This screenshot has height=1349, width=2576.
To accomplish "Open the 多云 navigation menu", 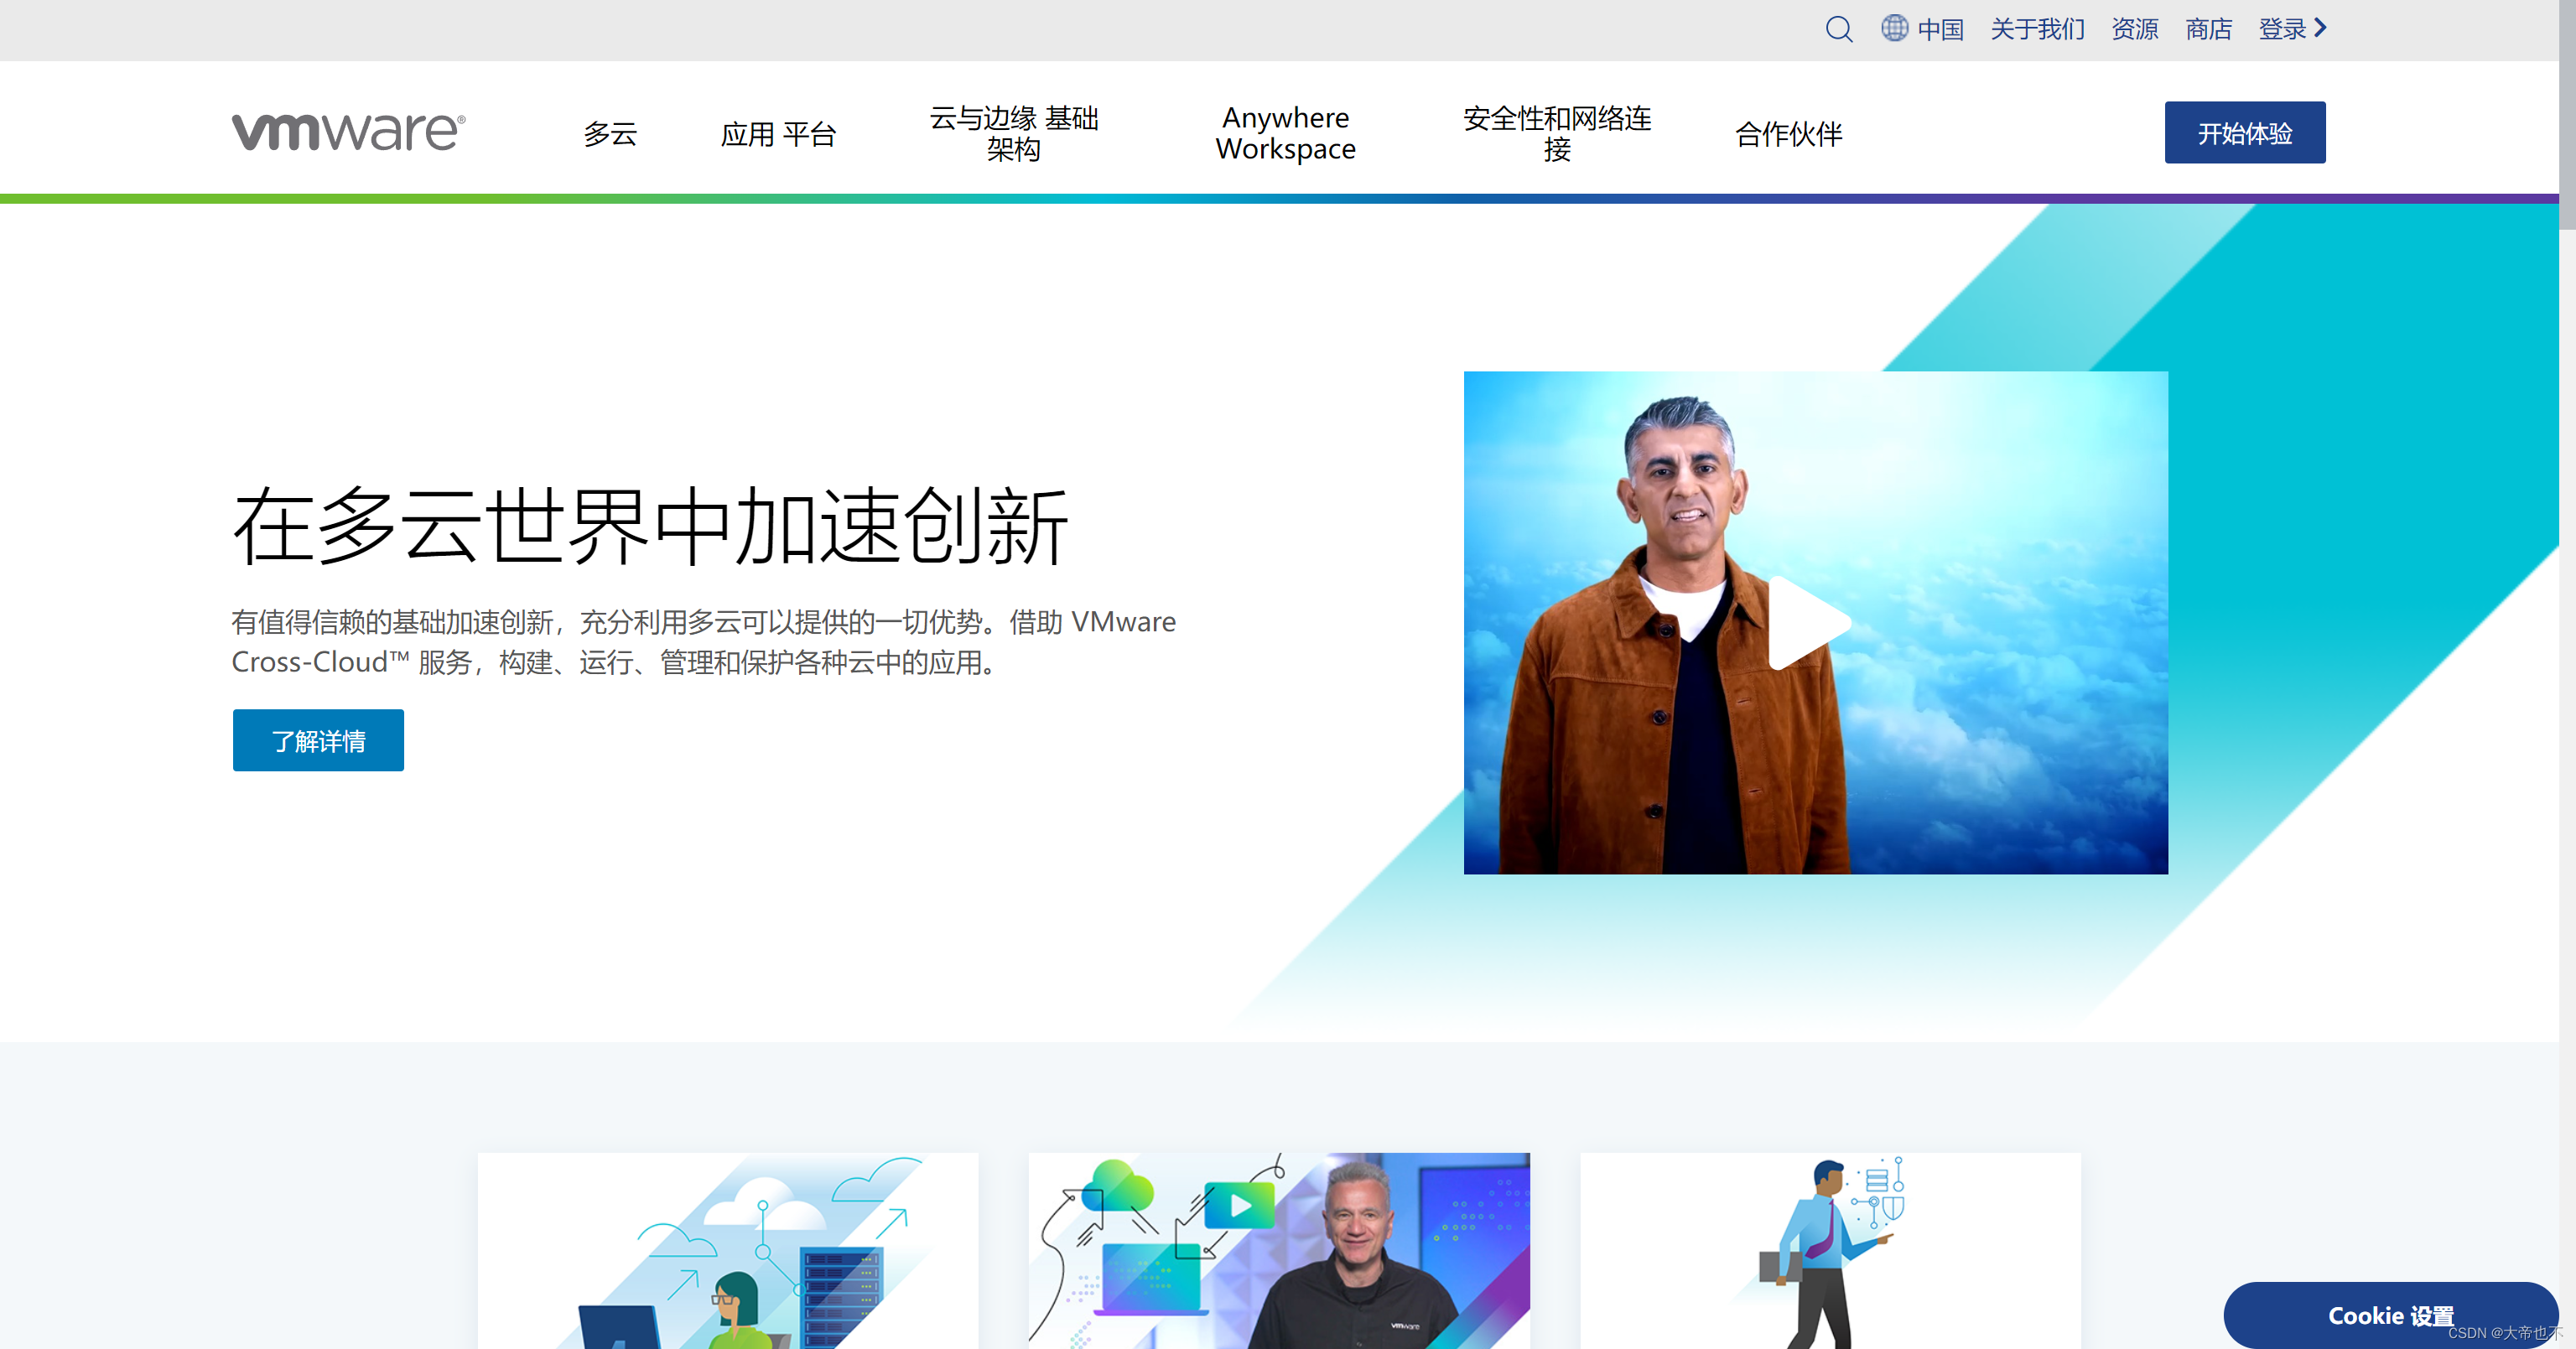I will 610,133.
